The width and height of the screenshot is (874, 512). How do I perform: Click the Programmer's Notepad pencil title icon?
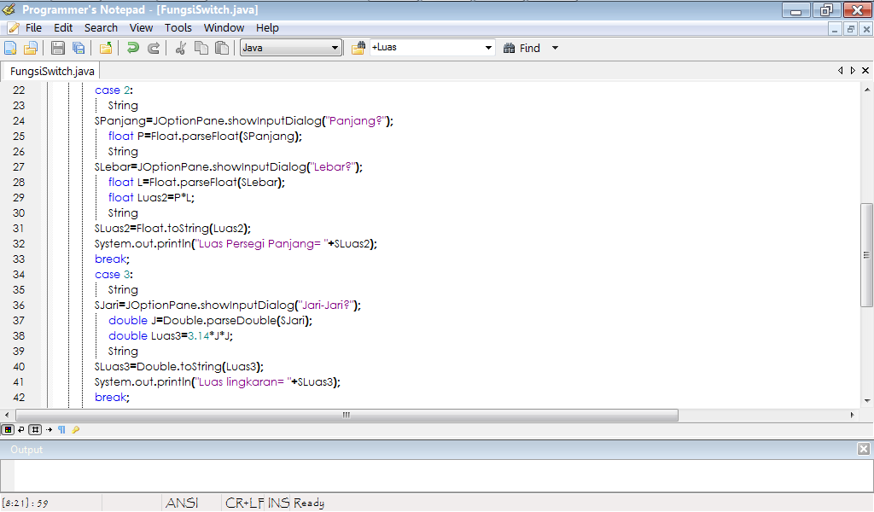9,9
